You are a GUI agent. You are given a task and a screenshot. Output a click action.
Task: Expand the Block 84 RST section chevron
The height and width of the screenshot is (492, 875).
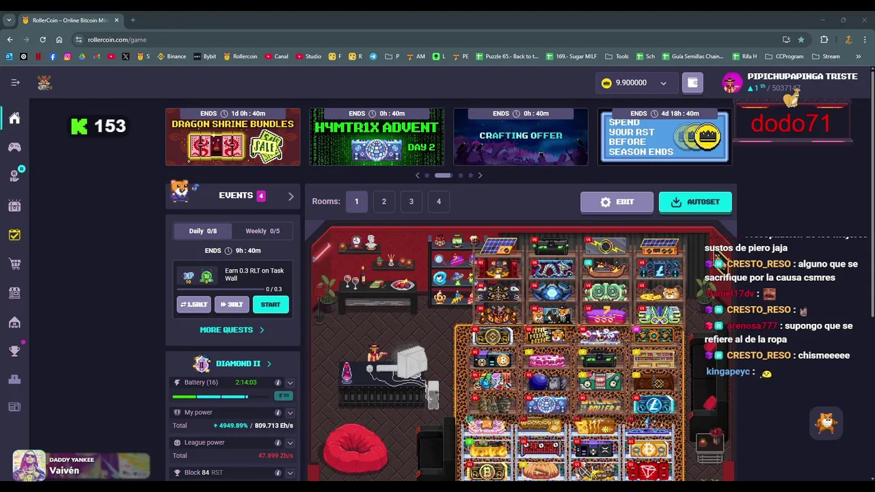coord(290,473)
